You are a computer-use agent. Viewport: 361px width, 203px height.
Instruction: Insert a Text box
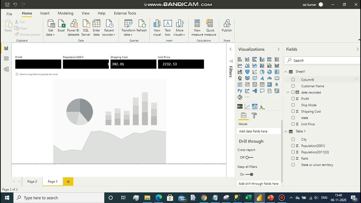pyautogui.click(x=168, y=28)
